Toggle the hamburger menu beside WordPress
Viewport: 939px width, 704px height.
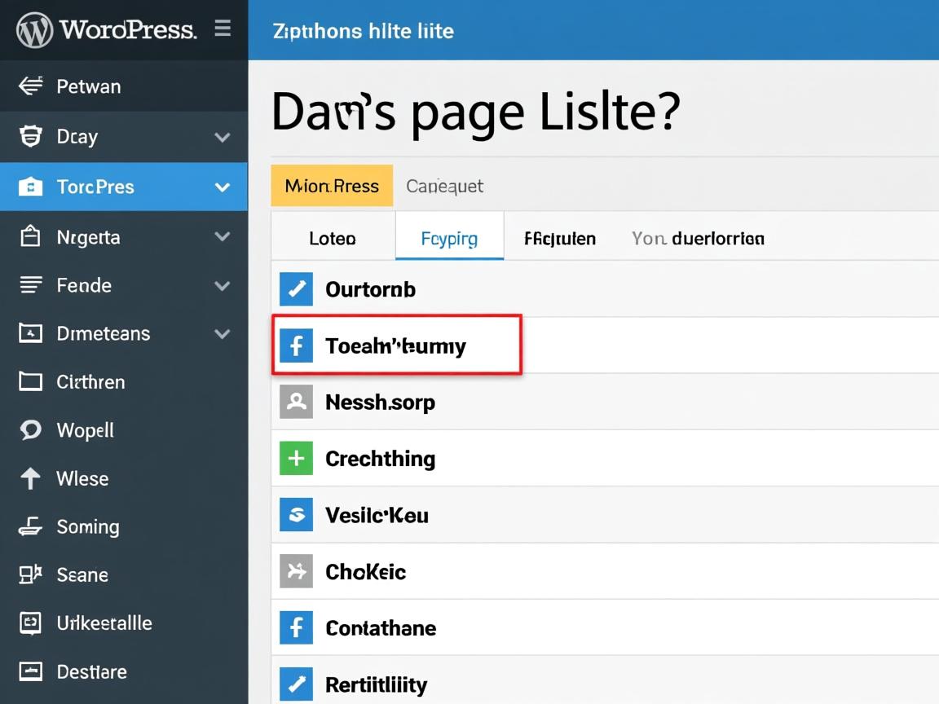click(223, 29)
